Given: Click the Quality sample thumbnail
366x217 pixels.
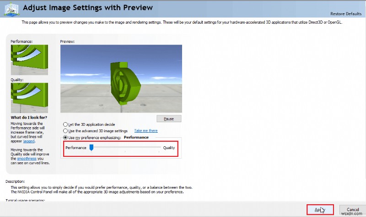Looking at the screenshot, I should (x=29, y=98).
